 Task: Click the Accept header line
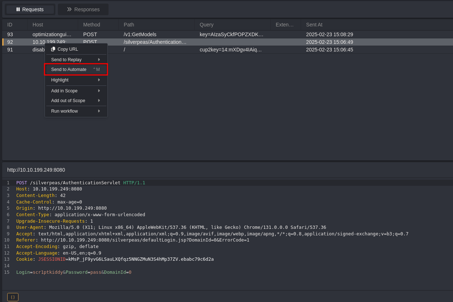[212, 234]
